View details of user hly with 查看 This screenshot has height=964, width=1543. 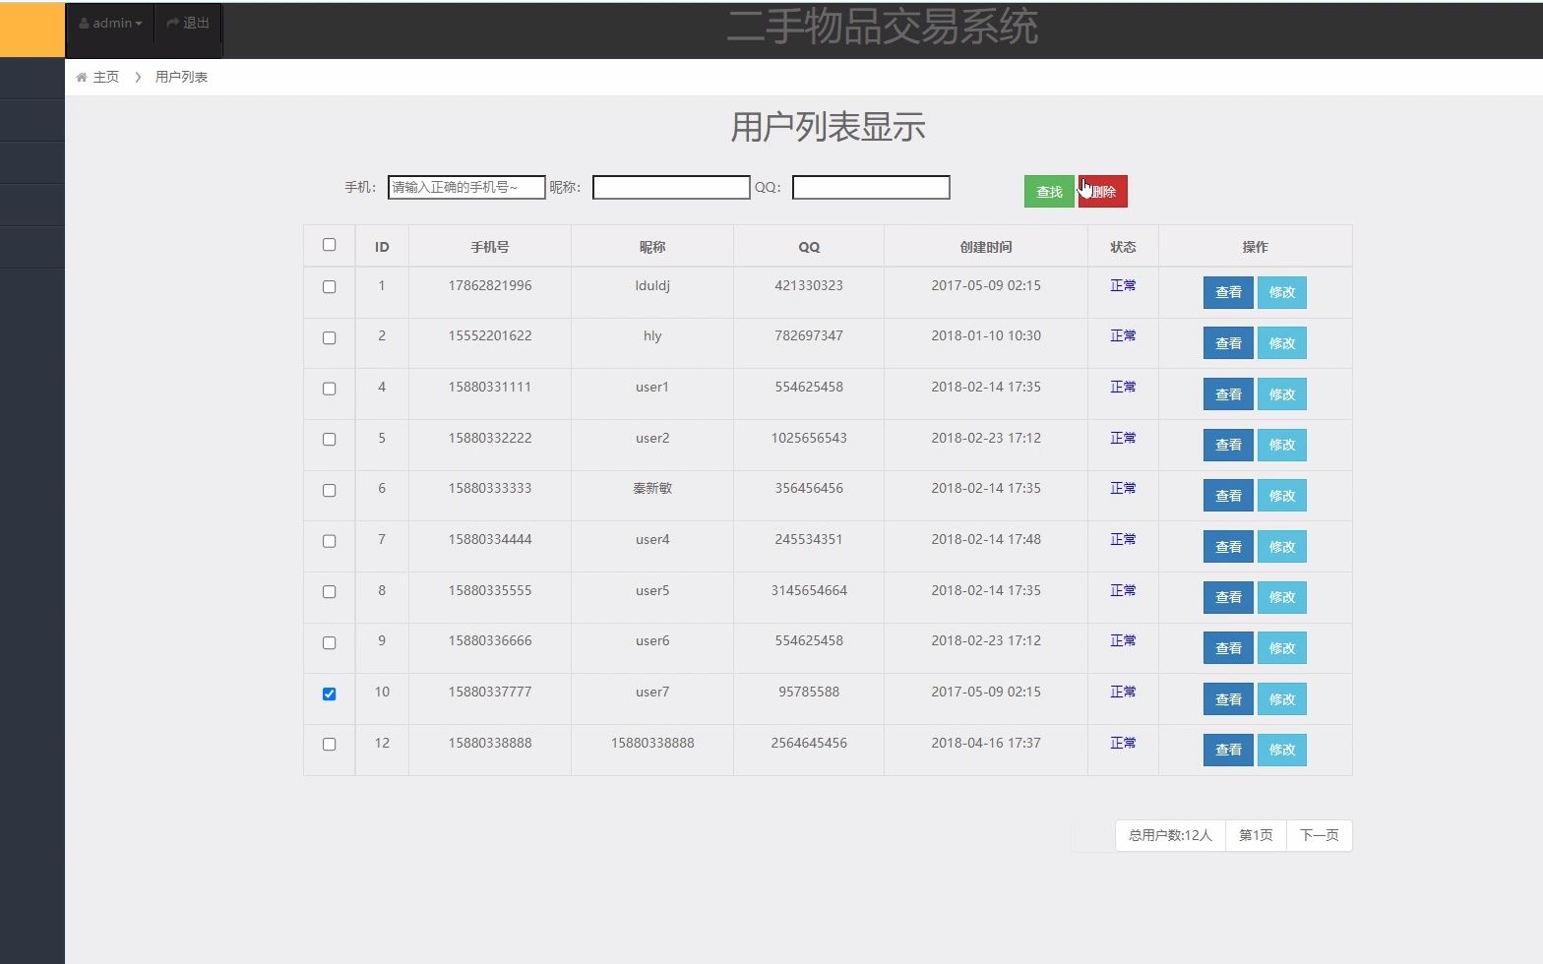[x=1228, y=343]
